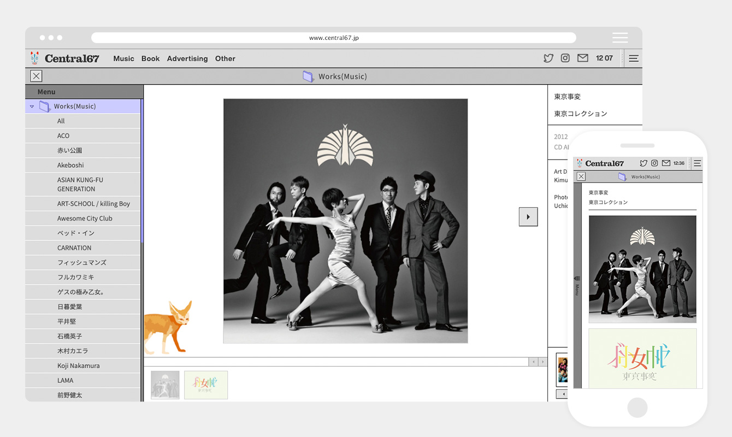Select ART-SCHOOL / killing Boy in sidebar
Viewport: 732px width, 437px height.
tap(83, 204)
